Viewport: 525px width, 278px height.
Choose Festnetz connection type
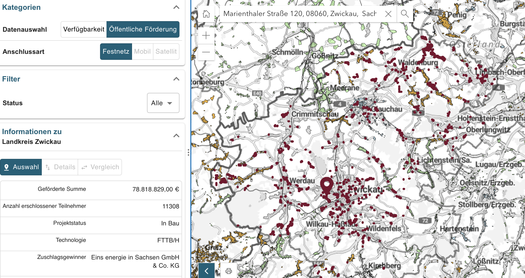point(116,52)
